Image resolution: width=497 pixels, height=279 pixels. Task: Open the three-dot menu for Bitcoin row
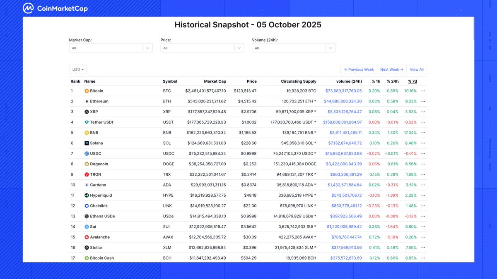tap(423, 91)
